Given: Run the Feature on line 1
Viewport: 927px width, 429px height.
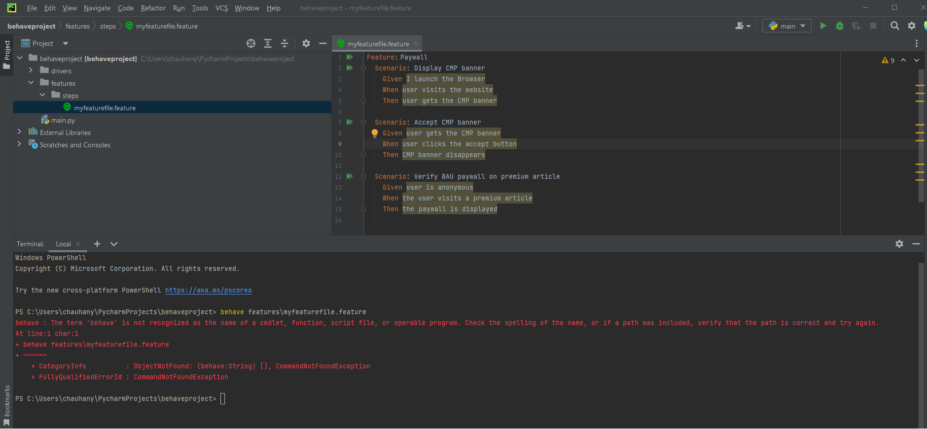Looking at the screenshot, I should coord(350,57).
